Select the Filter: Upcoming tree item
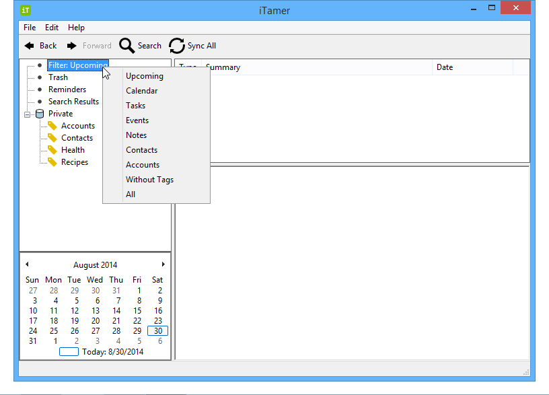 click(78, 65)
